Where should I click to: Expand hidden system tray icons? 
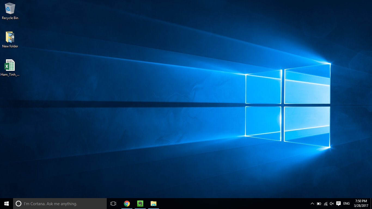tap(312, 204)
